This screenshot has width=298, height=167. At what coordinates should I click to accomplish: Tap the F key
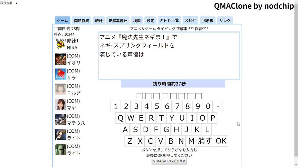click(x=156, y=130)
